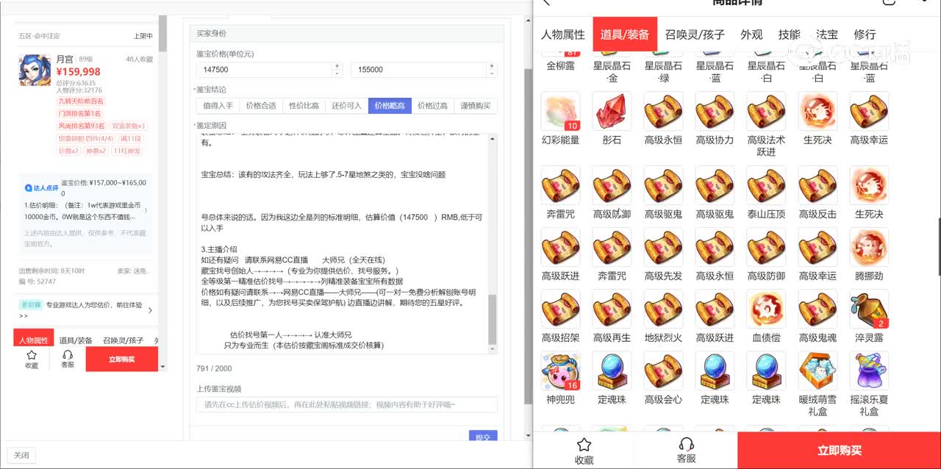The height and width of the screenshot is (469, 941).
Task: Focus the 上传鉴宝视频 link field
Action: point(346,405)
